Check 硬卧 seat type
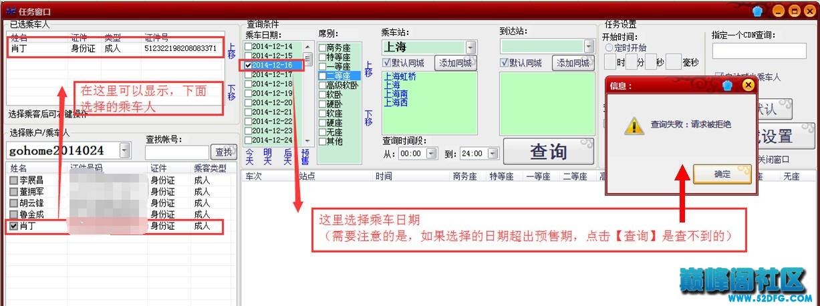The height and width of the screenshot is (306, 820). pos(322,104)
